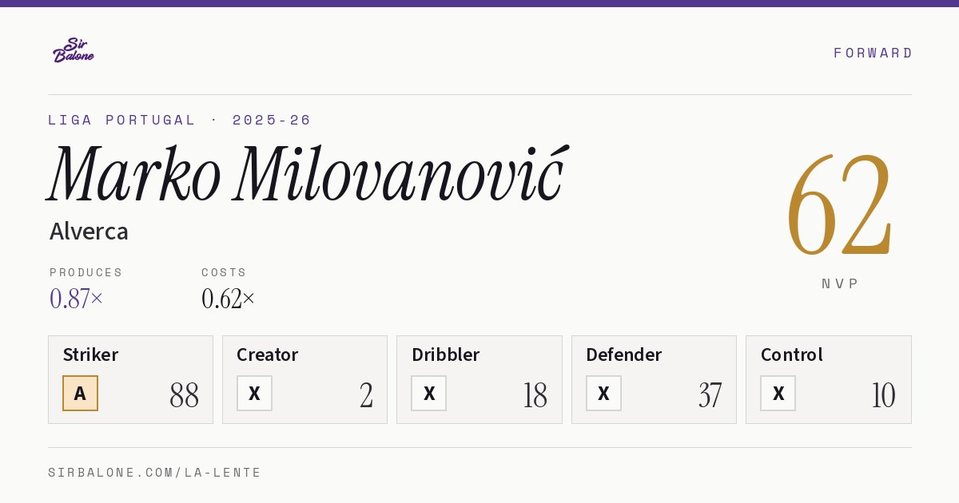
Task: Click the Sir Balone logo
Action: click(x=74, y=50)
